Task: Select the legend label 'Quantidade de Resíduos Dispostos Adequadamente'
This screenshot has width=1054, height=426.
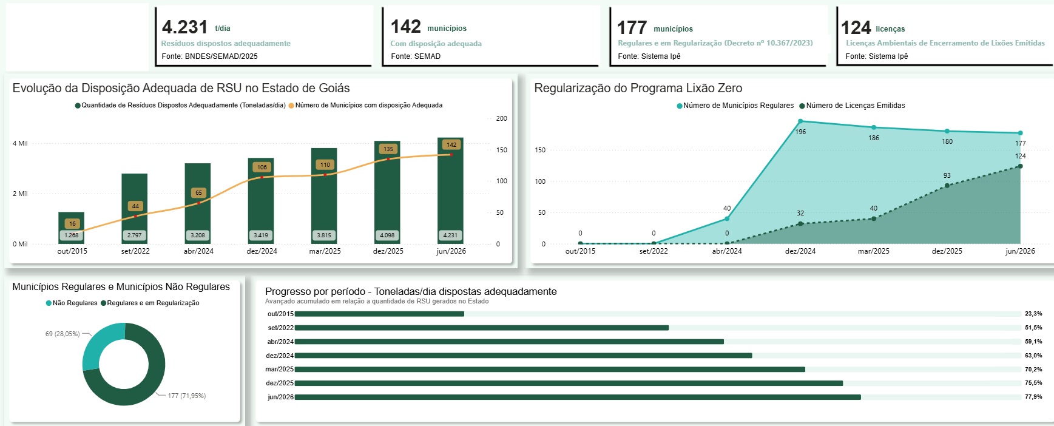Action: coord(183,105)
